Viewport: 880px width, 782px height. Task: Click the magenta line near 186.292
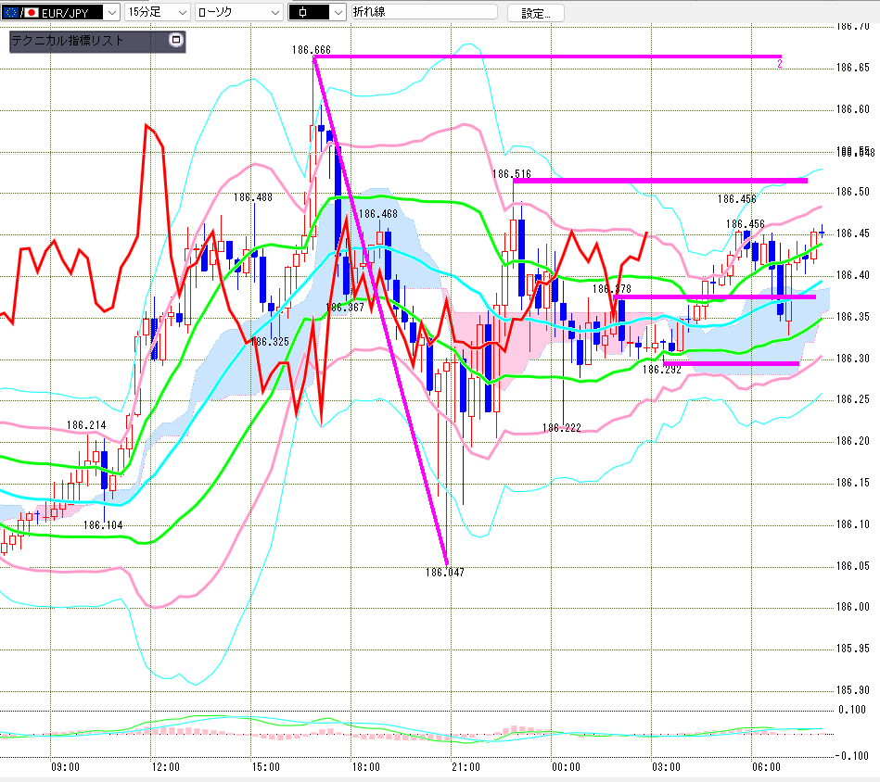click(731, 364)
